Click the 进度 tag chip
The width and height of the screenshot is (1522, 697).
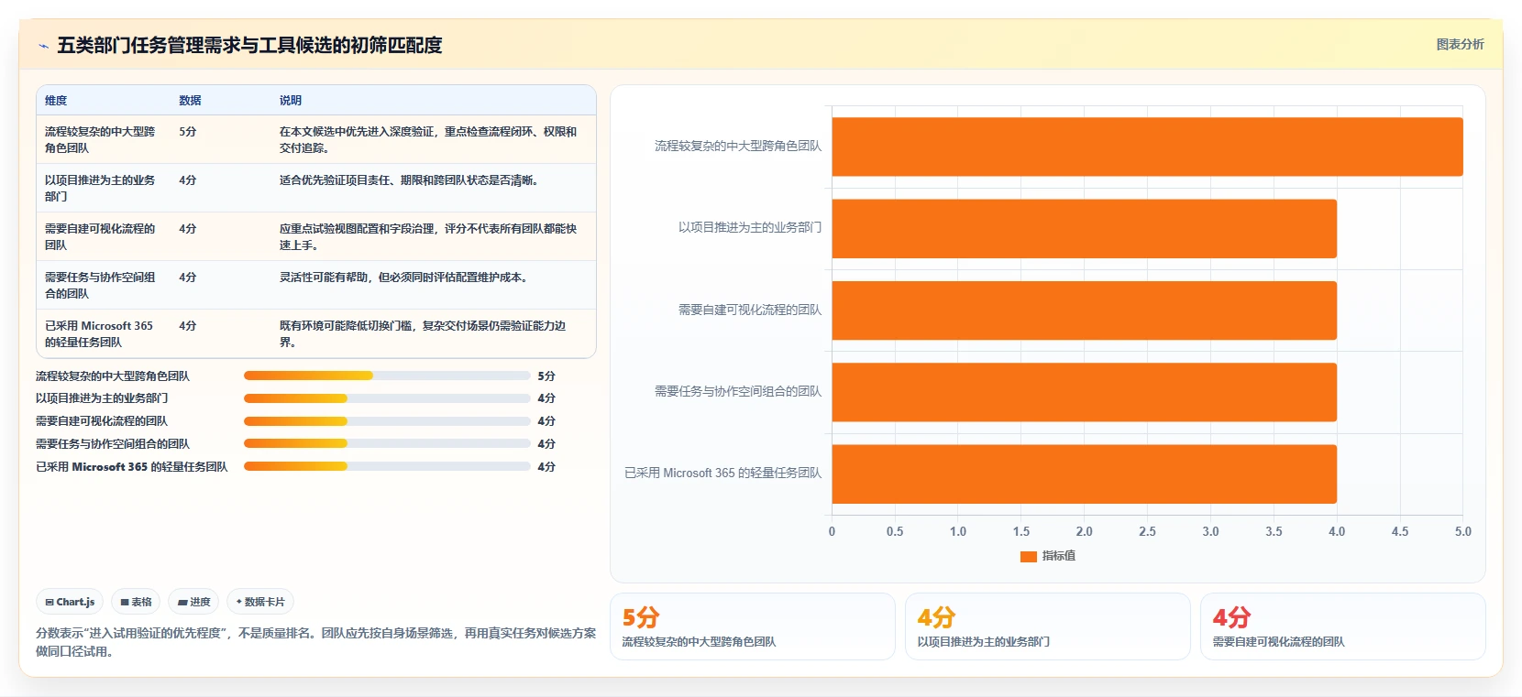pyautogui.click(x=193, y=602)
